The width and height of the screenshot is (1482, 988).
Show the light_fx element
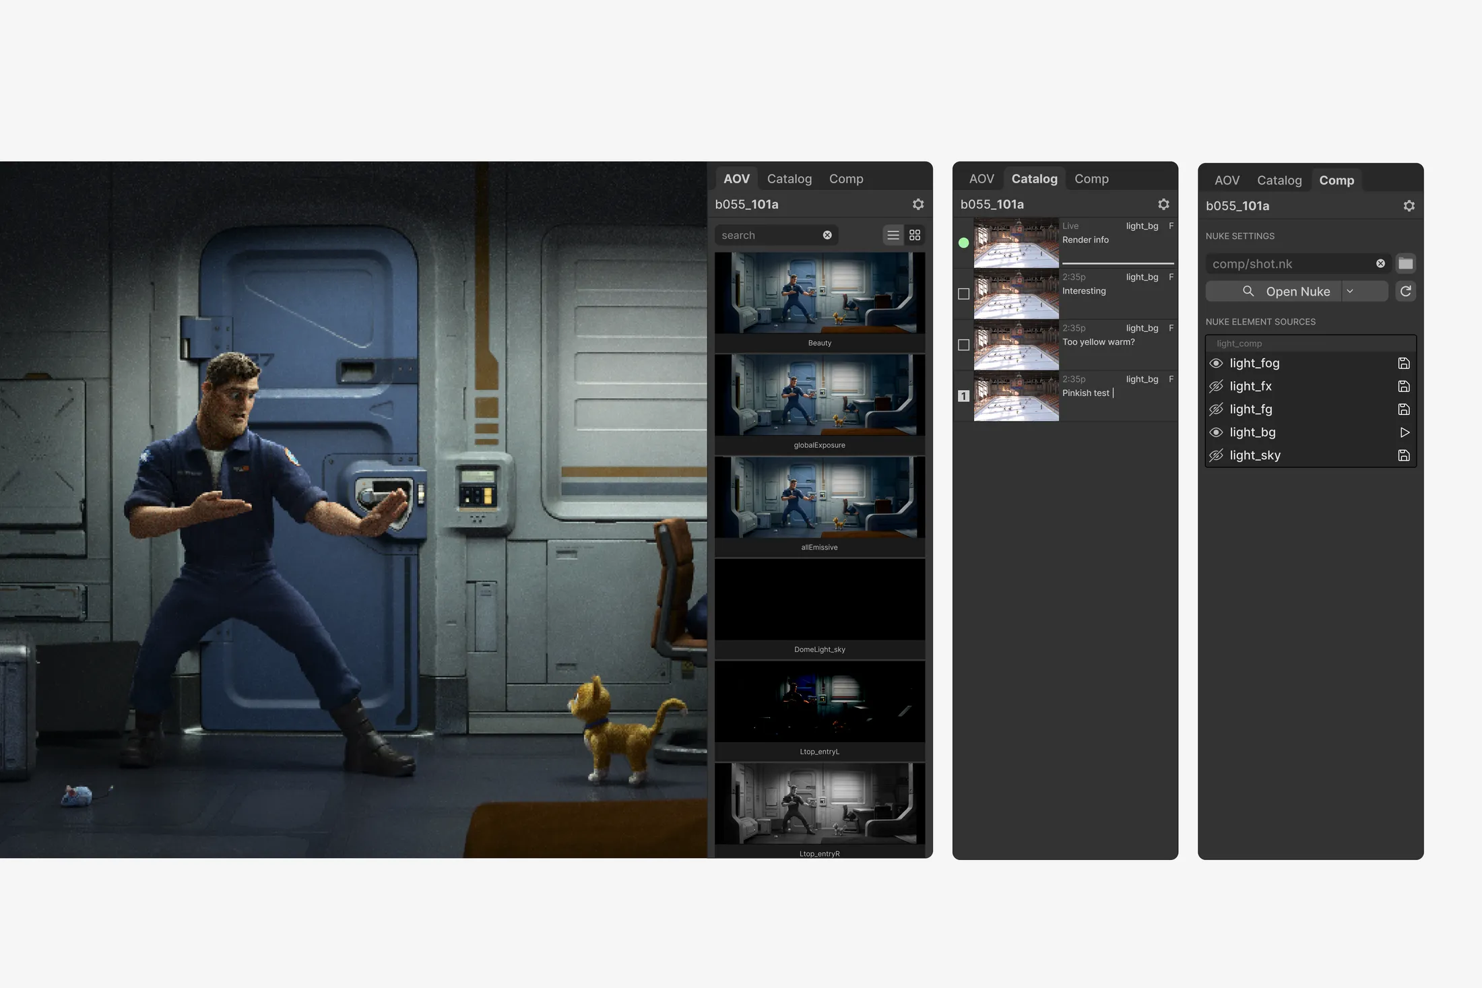tap(1216, 387)
